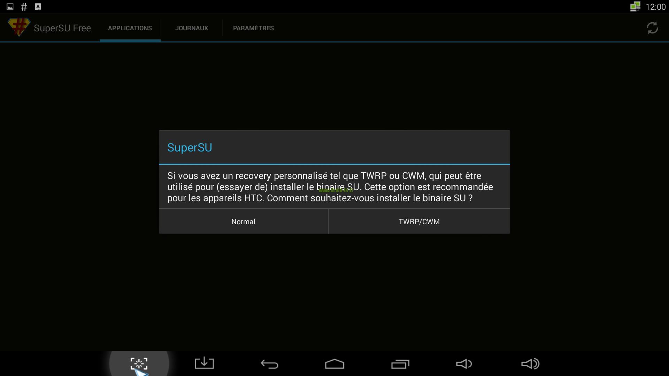Image resolution: width=669 pixels, height=376 pixels.
Task: Select TWRP/CWM install method
Action: (x=419, y=221)
